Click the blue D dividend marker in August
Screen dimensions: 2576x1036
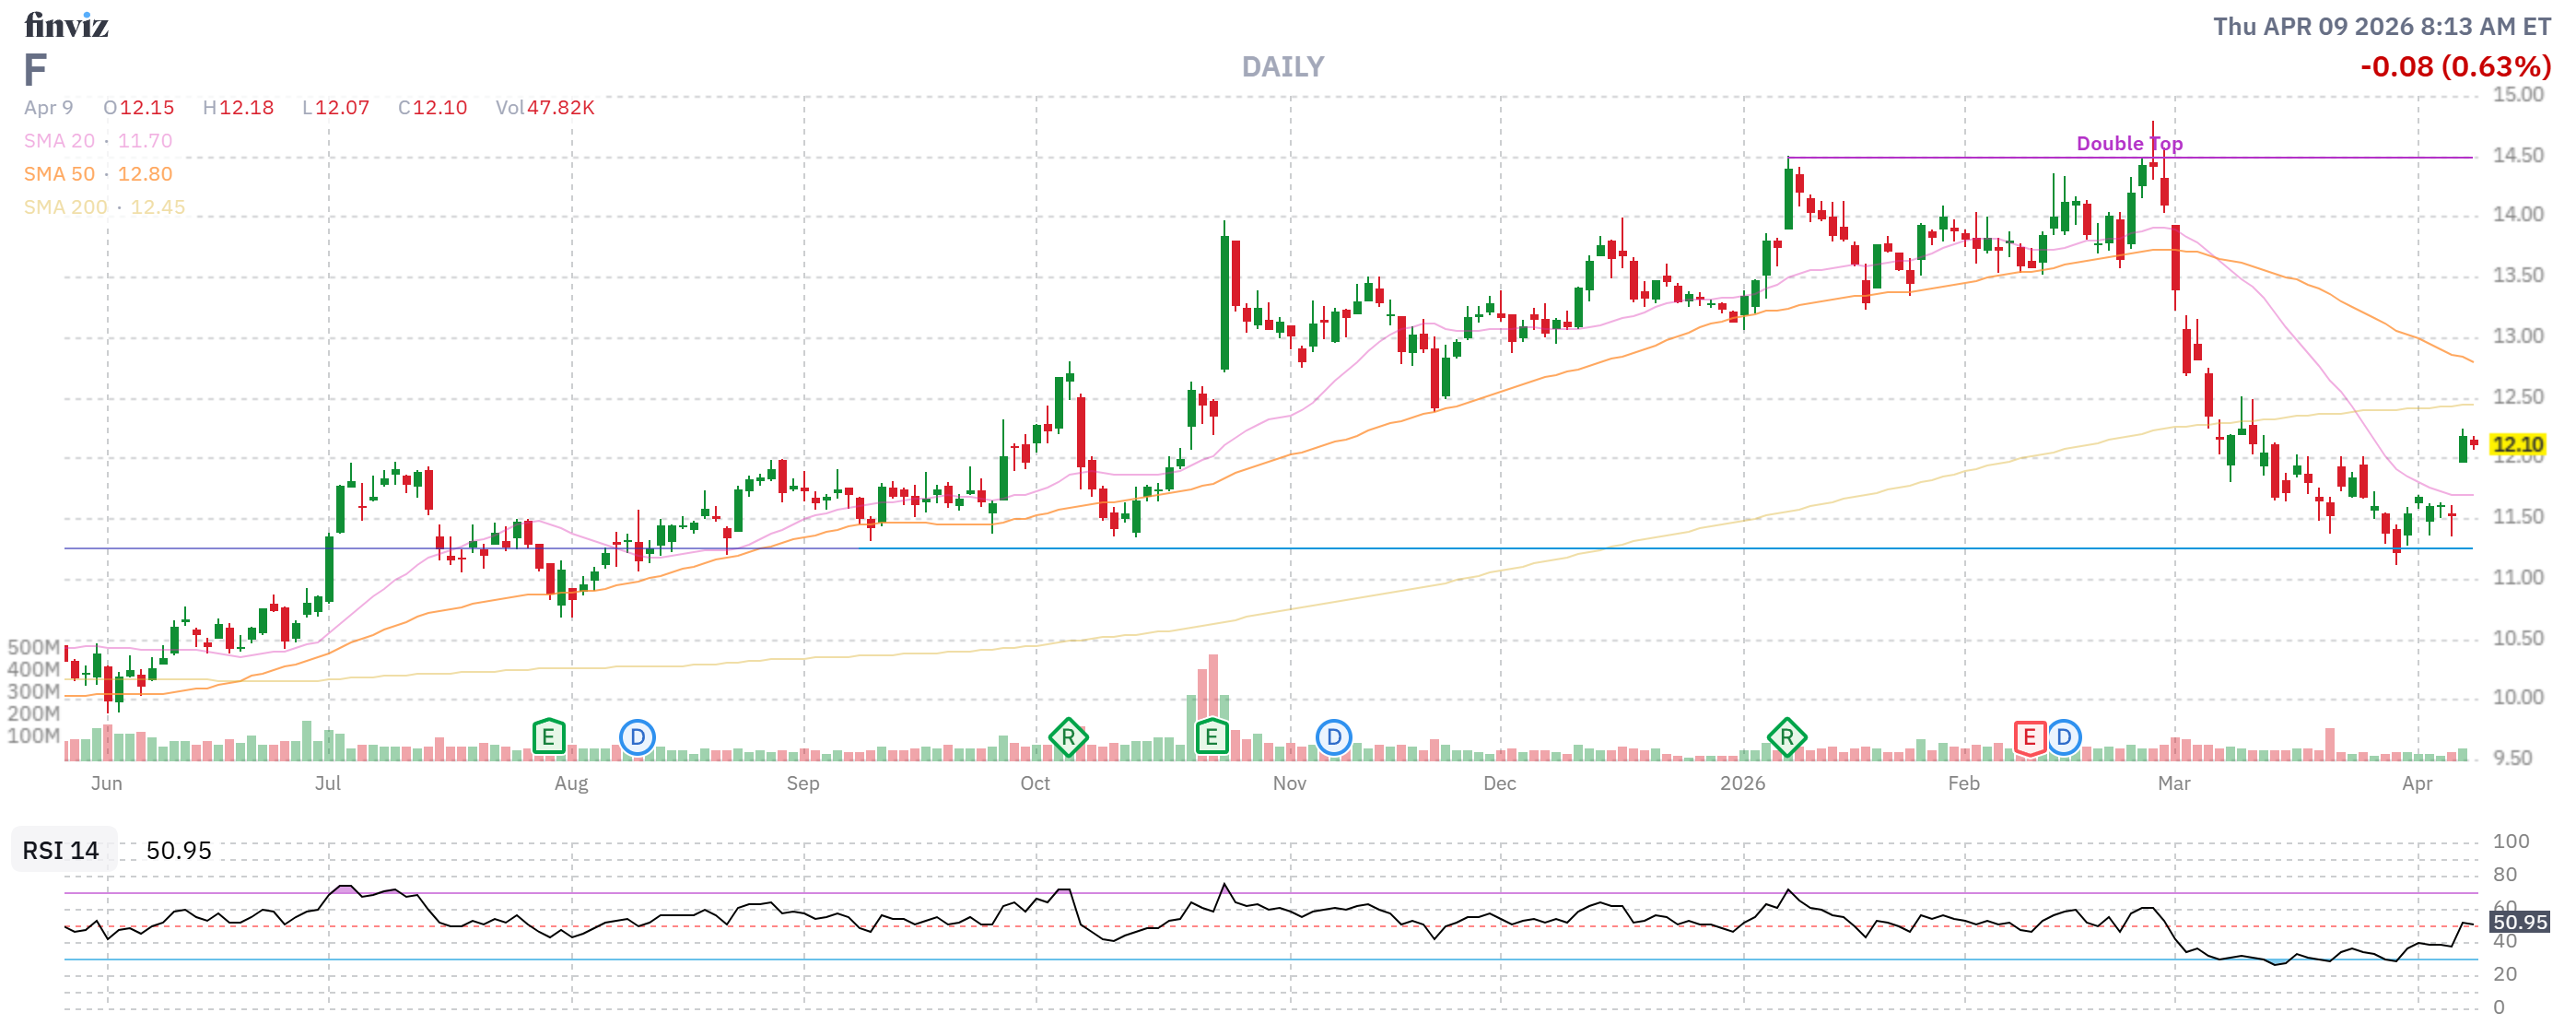637,738
